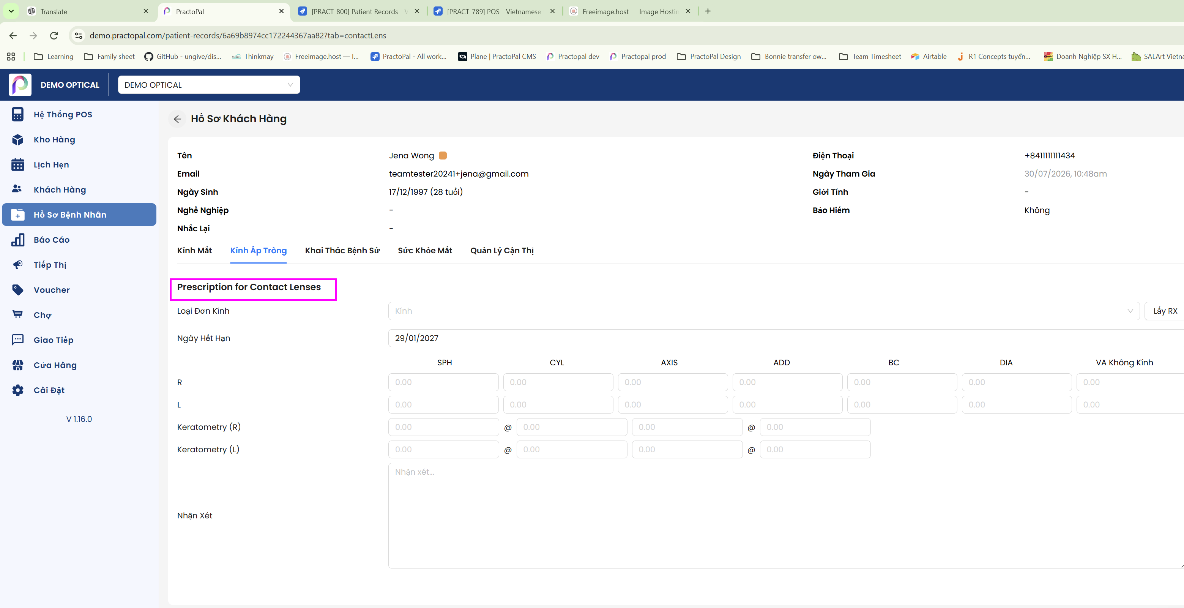Open the Khai Thác Bệnh Sử tab
This screenshot has height=608, width=1184.
(x=342, y=251)
